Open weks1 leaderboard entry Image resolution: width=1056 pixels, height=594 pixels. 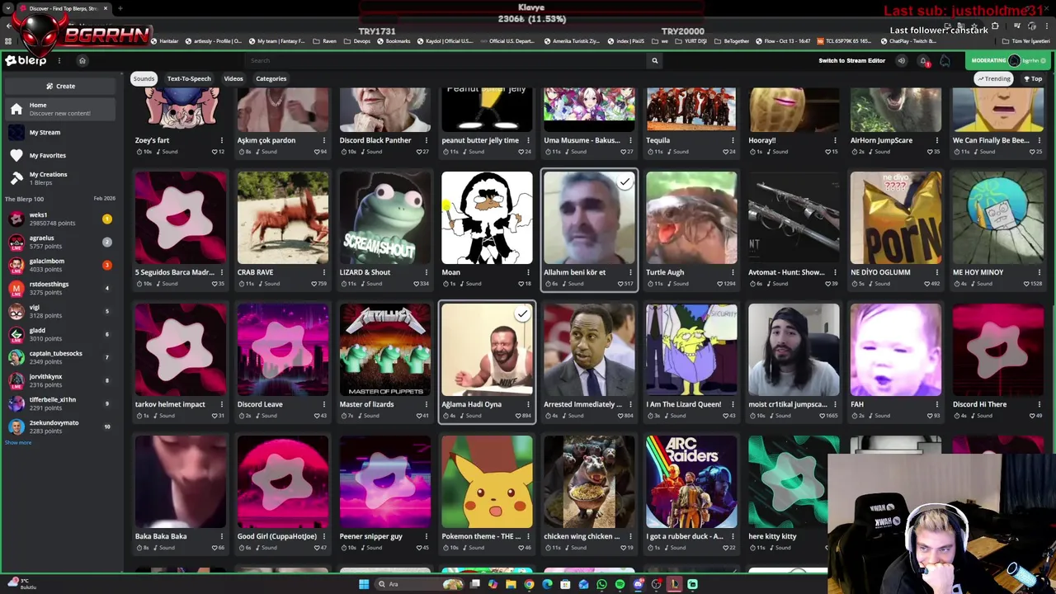(59, 219)
